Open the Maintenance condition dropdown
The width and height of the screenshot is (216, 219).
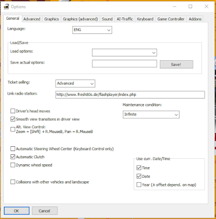pyautogui.click(x=151, y=114)
